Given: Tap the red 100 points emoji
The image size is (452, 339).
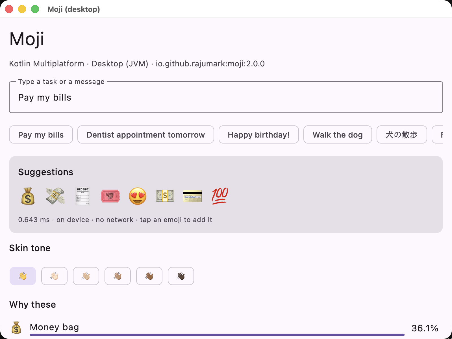Looking at the screenshot, I should 220,196.
